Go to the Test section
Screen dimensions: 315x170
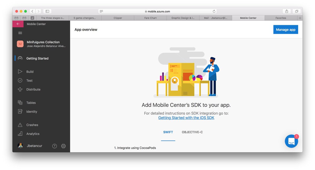tap(29, 81)
